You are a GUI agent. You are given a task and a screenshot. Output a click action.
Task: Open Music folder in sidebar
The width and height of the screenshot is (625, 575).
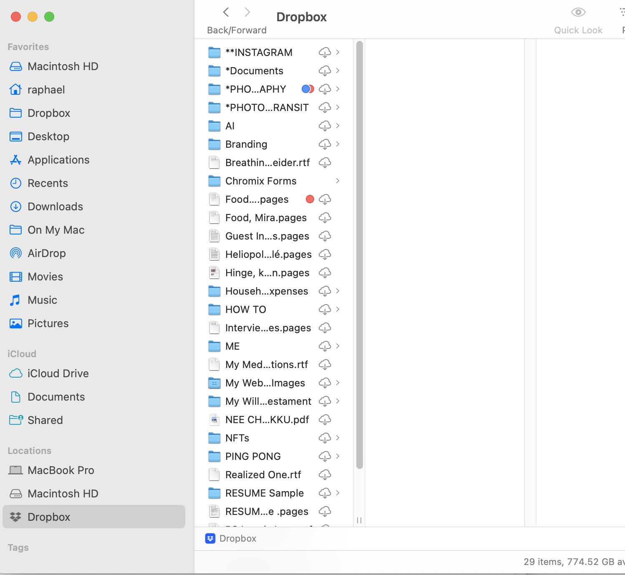click(x=94, y=300)
